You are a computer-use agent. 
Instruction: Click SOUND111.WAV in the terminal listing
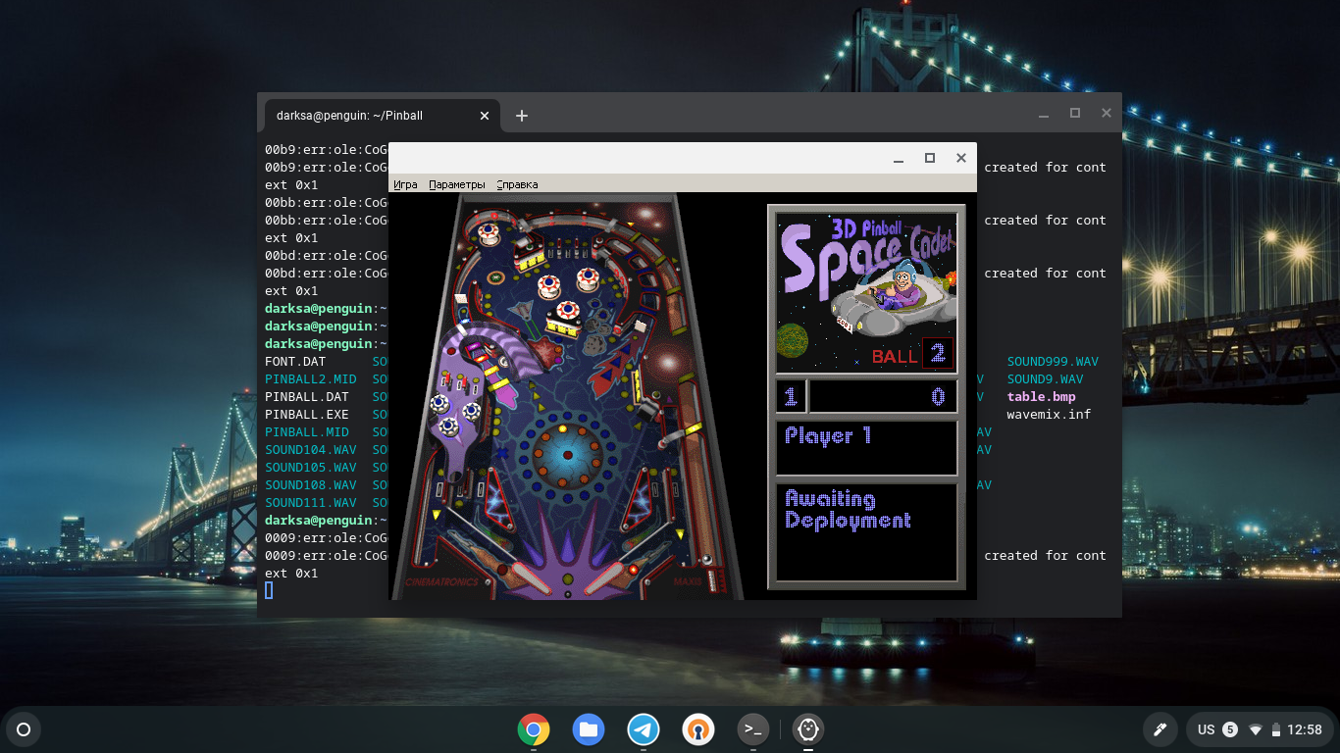click(x=311, y=502)
